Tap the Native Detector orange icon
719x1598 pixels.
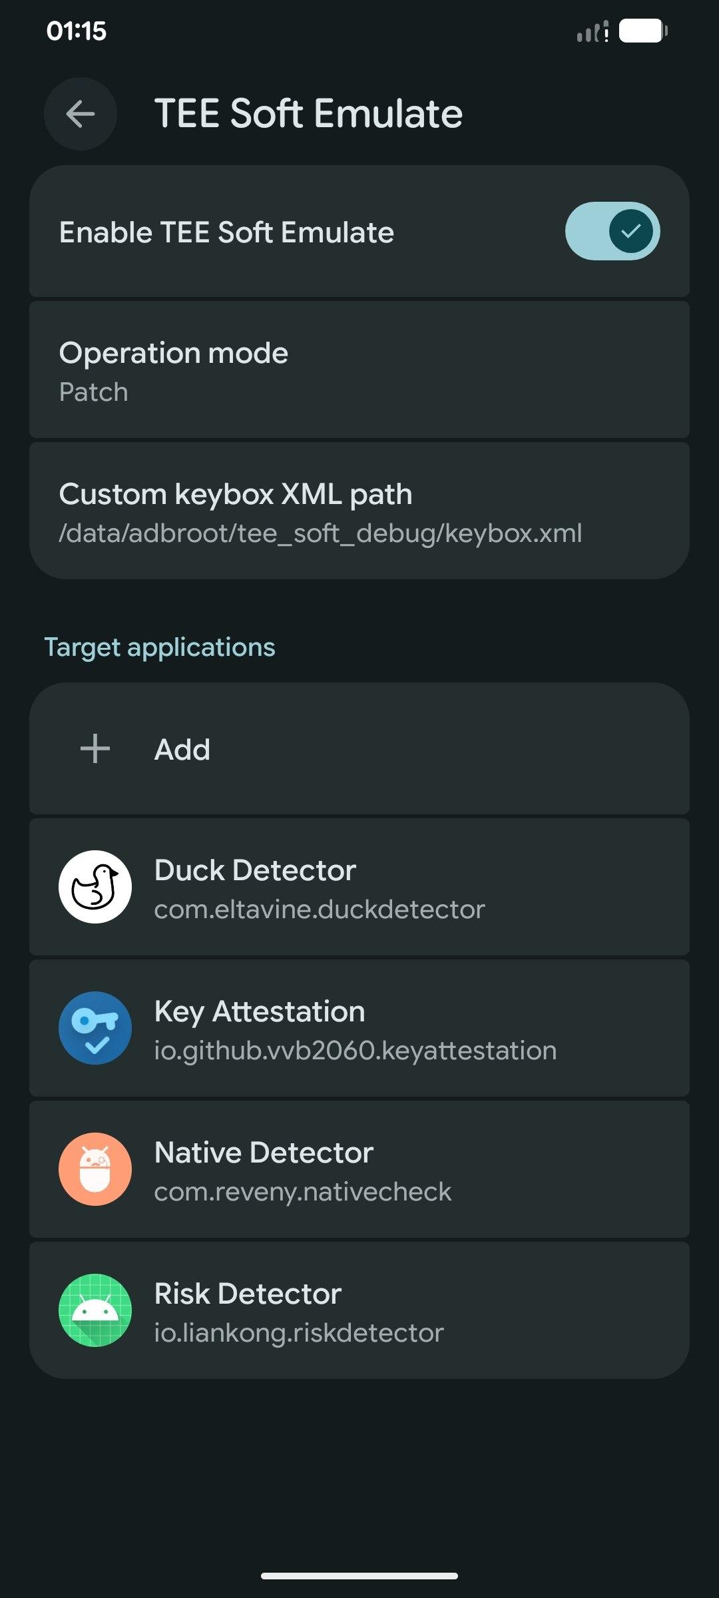click(x=95, y=1169)
